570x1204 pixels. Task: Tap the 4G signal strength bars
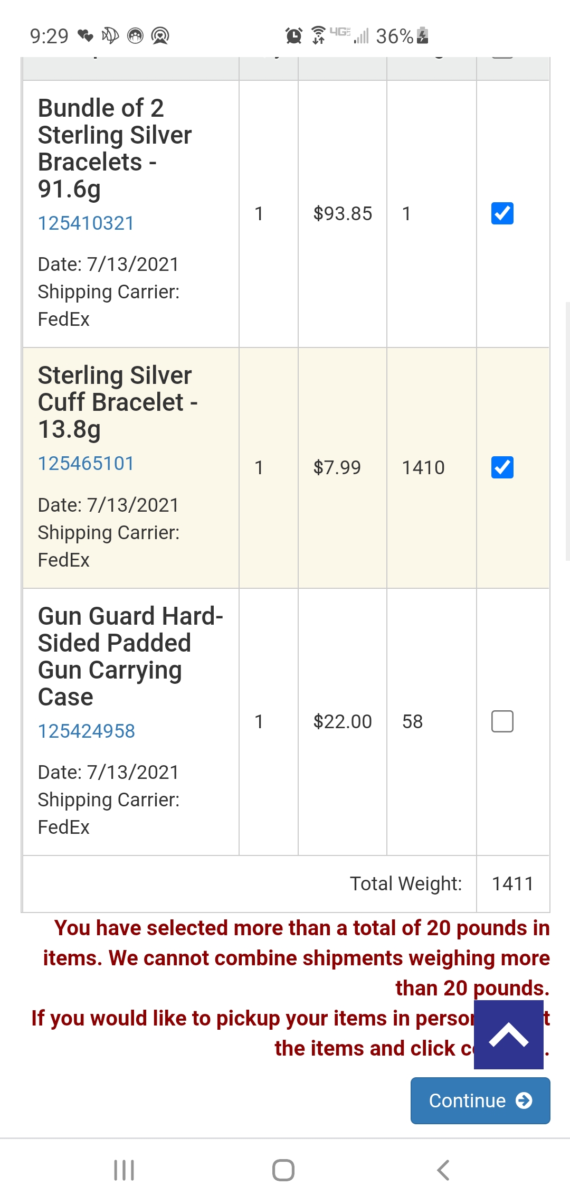(x=362, y=36)
